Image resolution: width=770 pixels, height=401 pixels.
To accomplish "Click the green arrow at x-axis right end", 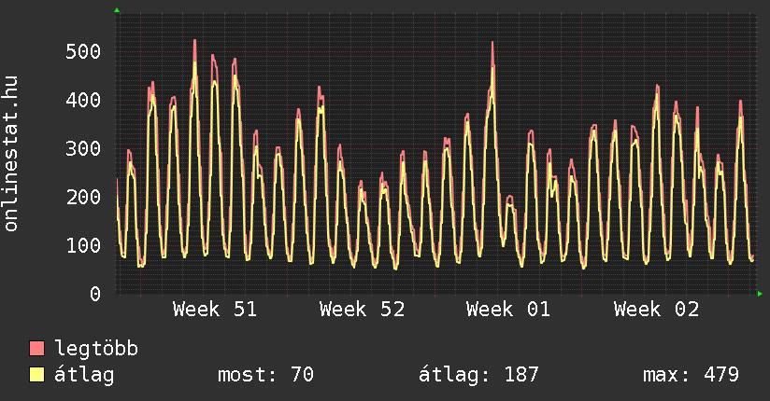I will coord(760,294).
